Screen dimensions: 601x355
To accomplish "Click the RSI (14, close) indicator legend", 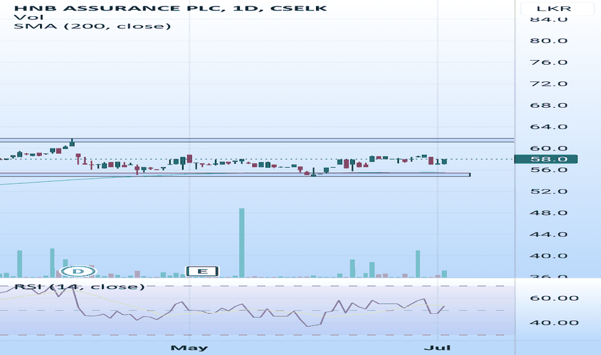I will [x=79, y=287].
